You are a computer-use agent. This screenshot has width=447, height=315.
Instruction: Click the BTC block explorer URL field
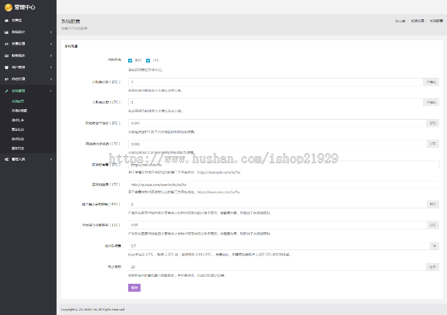(x=284, y=165)
